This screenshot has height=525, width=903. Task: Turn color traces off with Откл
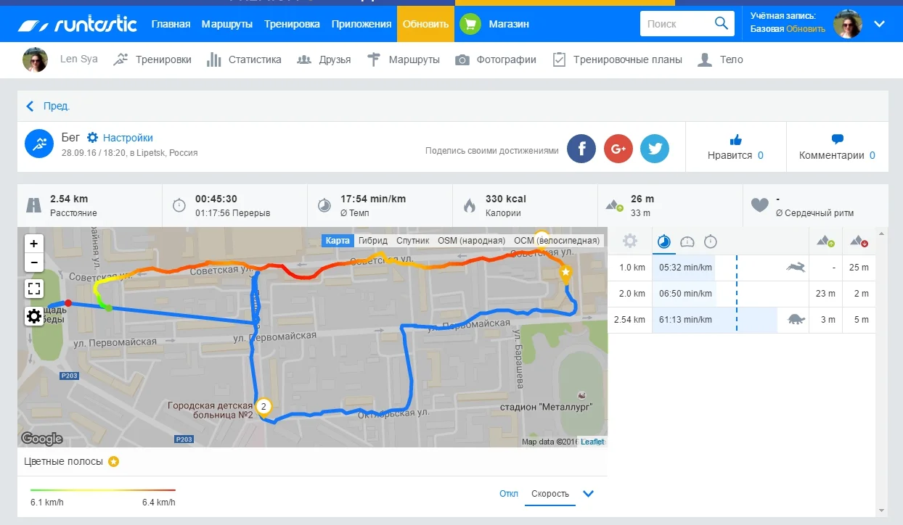509,494
